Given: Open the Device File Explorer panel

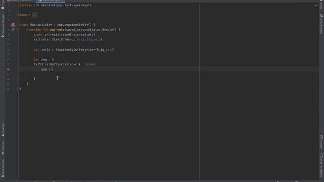Looking at the screenshot, I should click(321, 165).
